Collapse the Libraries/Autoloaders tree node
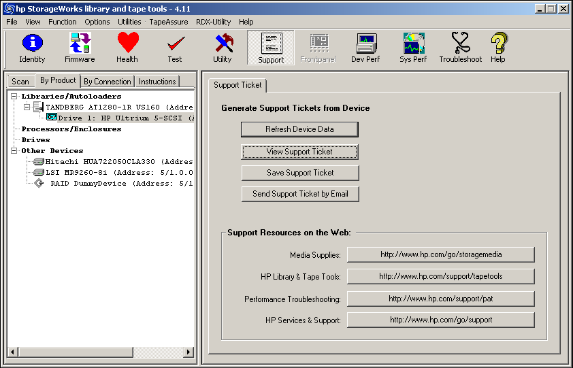The height and width of the screenshot is (368, 573). coord(14,97)
